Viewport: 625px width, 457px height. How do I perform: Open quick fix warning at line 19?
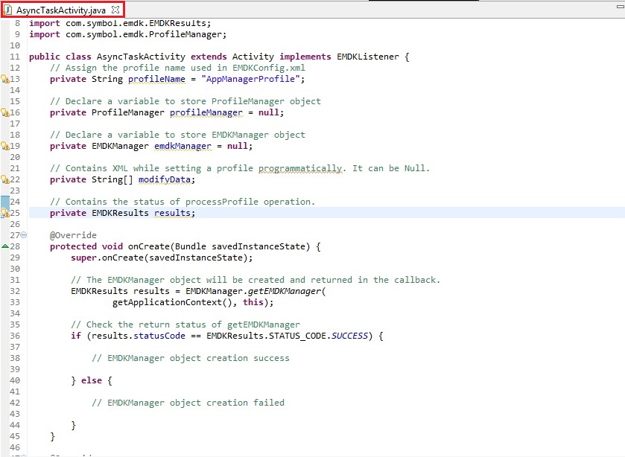coord(4,146)
